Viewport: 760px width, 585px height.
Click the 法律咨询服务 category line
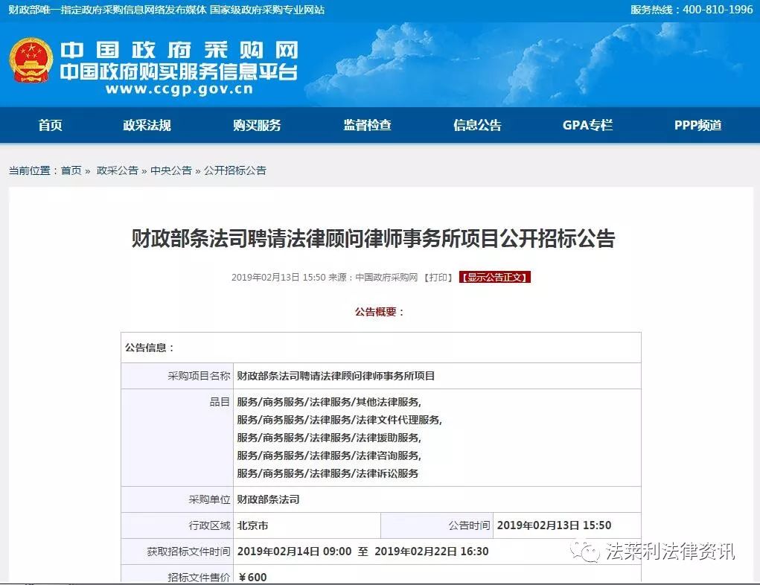pyautogui.click(x=329, y=455)
